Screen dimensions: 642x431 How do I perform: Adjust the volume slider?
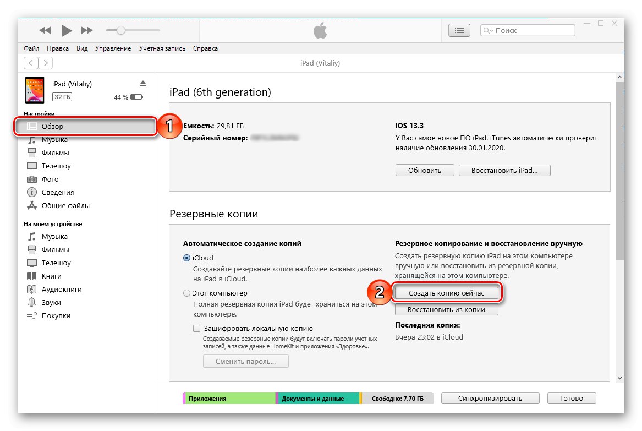(x=121, y=30)
